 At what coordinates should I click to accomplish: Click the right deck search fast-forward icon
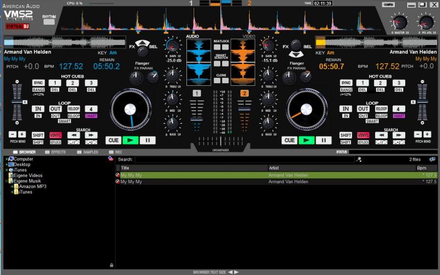[398, 135]
